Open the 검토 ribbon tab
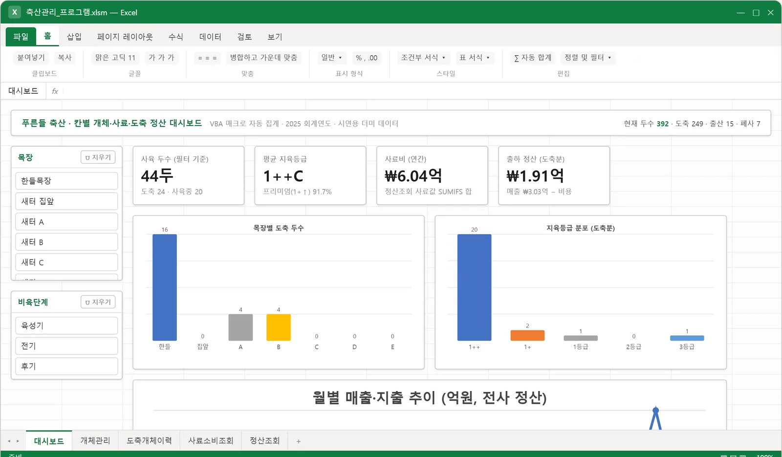 point(244,37)
